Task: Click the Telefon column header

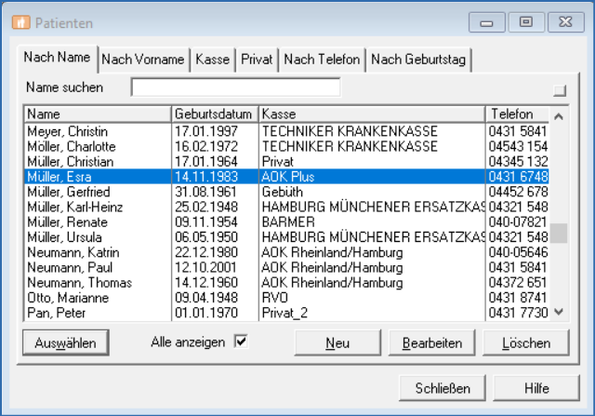Action: (517, 114)
